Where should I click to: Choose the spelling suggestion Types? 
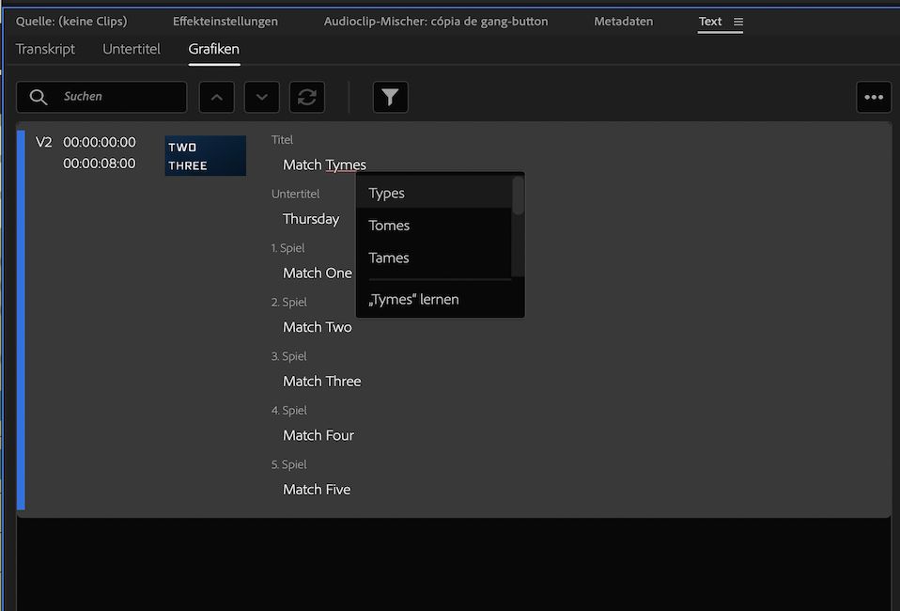click(x=433, y=193)
